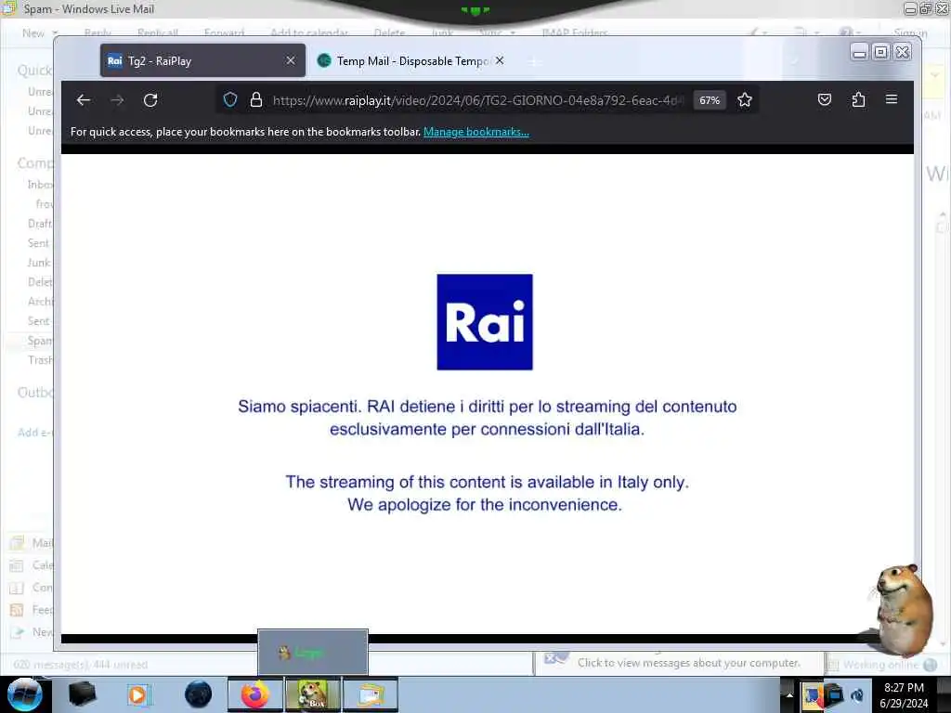Image resolution: width=951 pixels, height=713 pixels.
Task: Open the Windows Start orb
Action: (24, 694)
